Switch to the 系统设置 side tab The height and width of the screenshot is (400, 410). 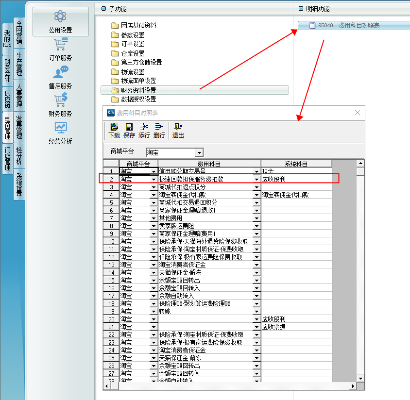[19, 184]
